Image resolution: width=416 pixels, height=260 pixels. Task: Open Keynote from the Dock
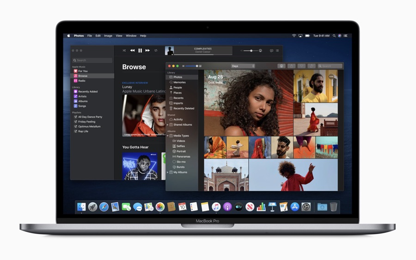[272, 207]
